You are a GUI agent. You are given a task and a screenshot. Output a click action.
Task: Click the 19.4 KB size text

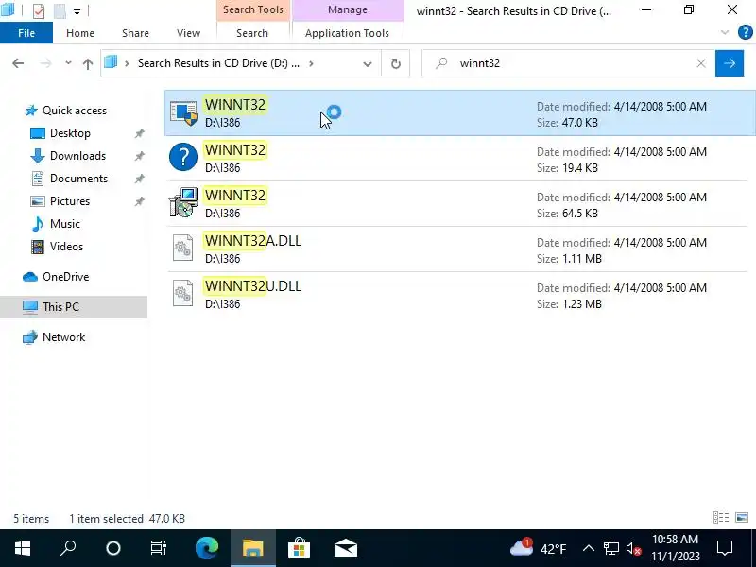click(580, 168)
